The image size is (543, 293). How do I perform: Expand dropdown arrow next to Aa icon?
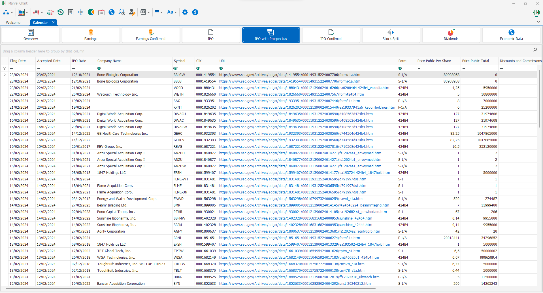click(x=176, y=12)
